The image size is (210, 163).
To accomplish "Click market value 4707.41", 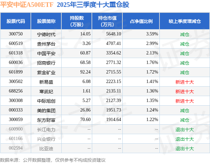I will click(114, 44).
